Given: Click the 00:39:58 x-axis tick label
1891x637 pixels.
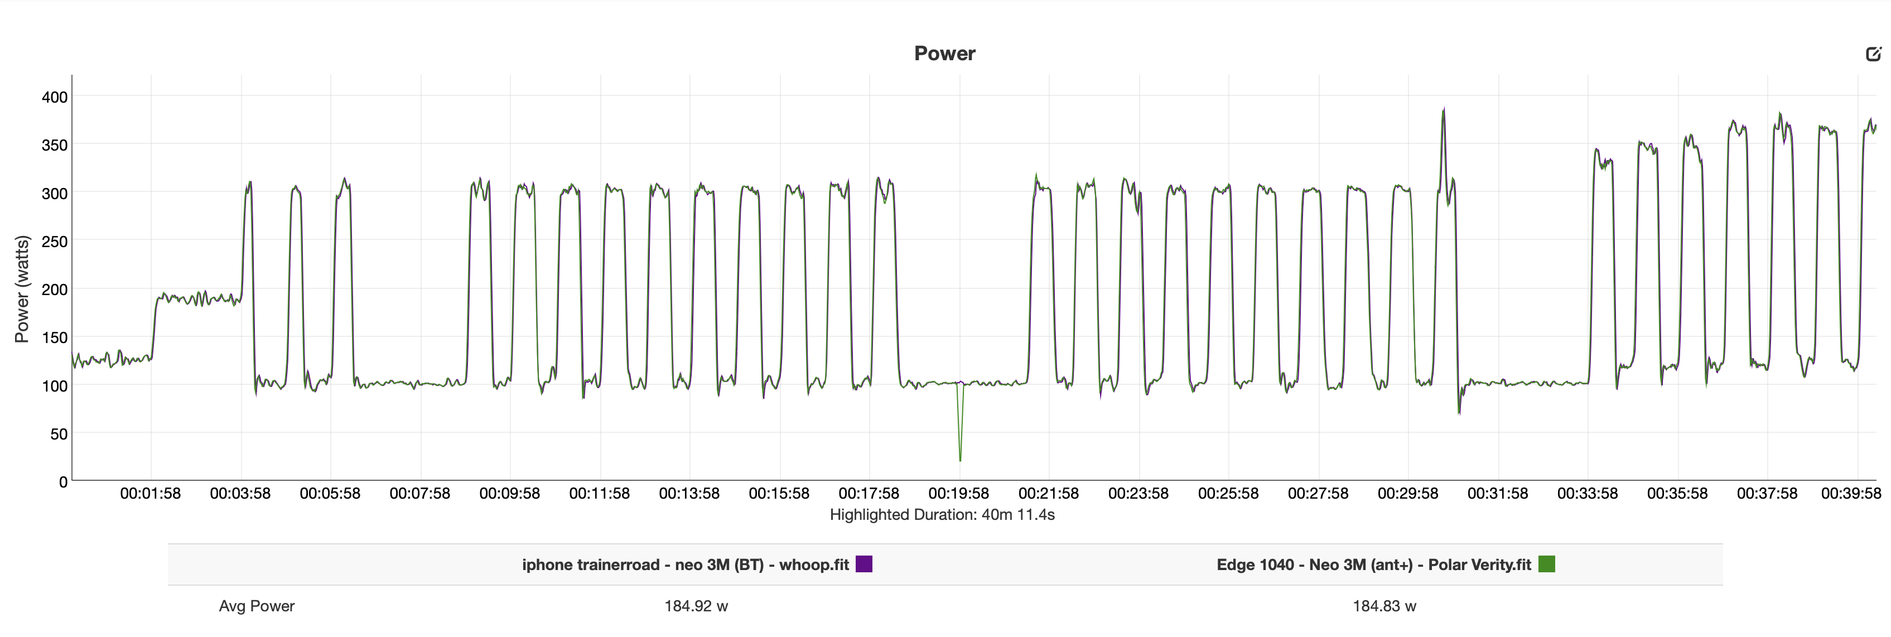Looking at the screenshot, I should pos(1851,494).
